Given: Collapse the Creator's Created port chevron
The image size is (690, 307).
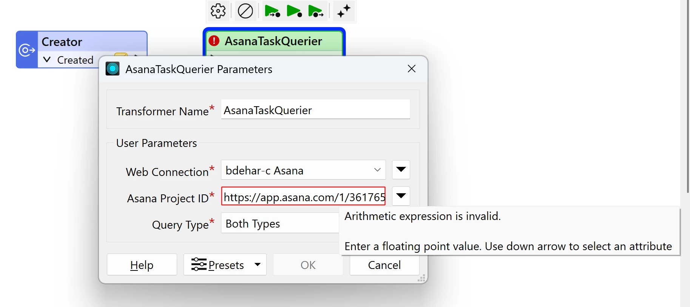Looking at the screenshot, I should pos(47,60).
